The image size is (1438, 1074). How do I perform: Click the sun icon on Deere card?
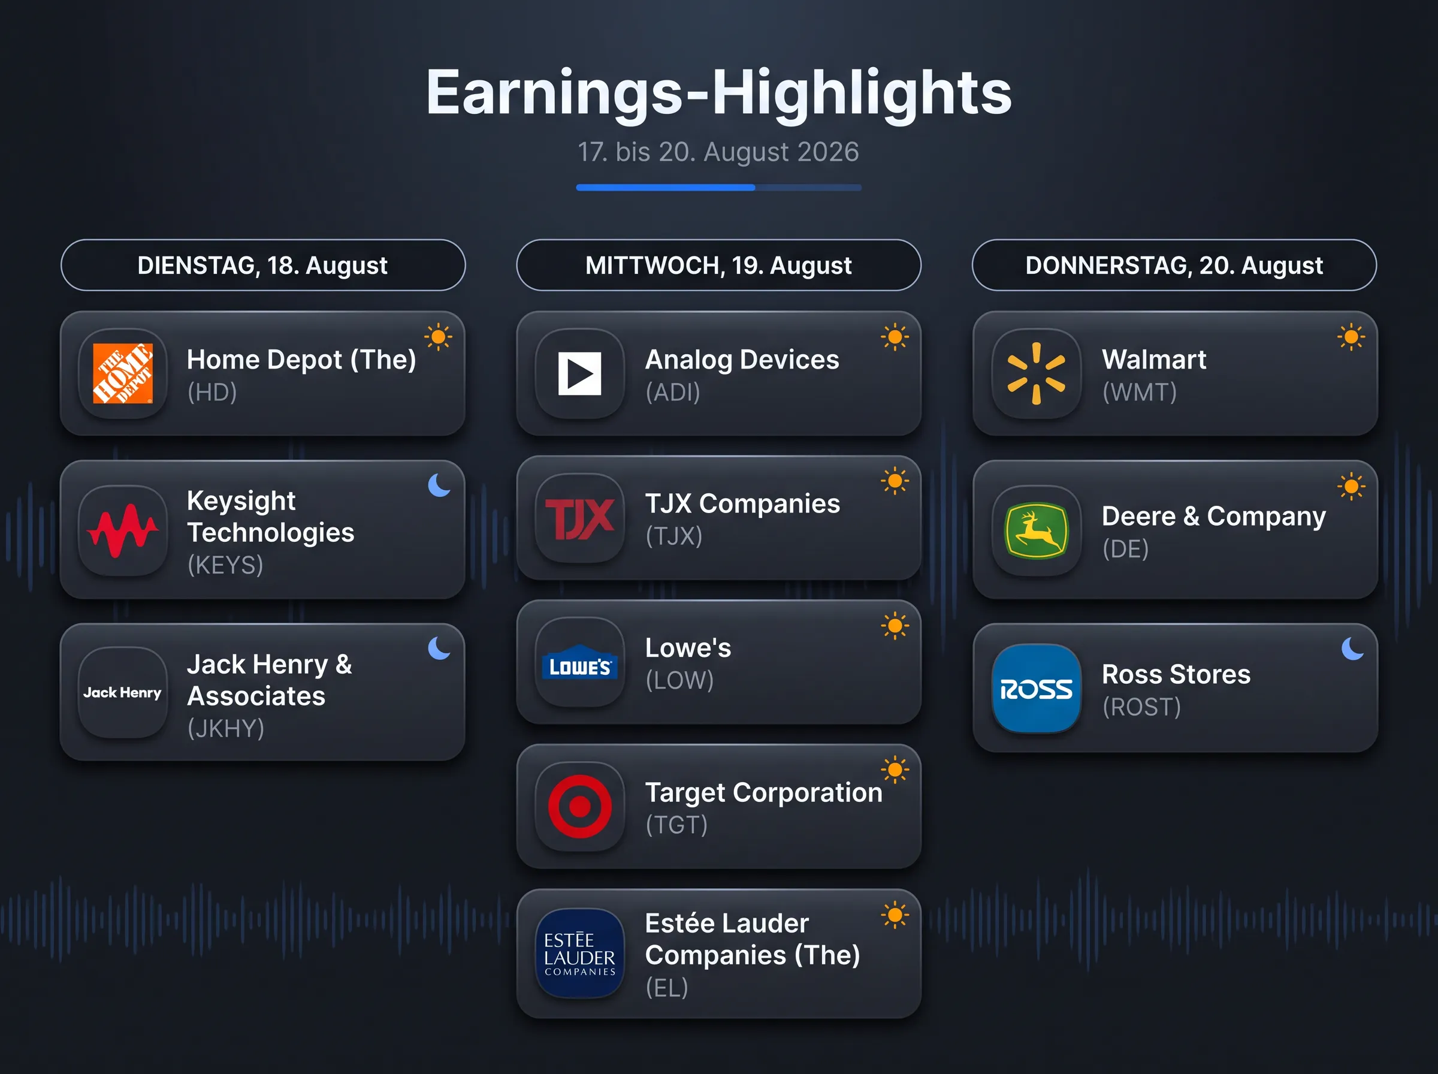1352,486
